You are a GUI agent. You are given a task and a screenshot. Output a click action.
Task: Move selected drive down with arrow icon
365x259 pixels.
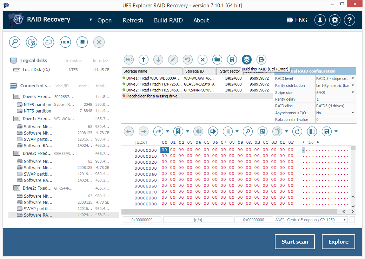click(158, 60)
